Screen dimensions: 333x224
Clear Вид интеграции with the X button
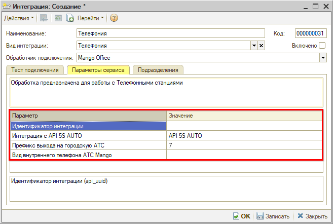point(262,46)
